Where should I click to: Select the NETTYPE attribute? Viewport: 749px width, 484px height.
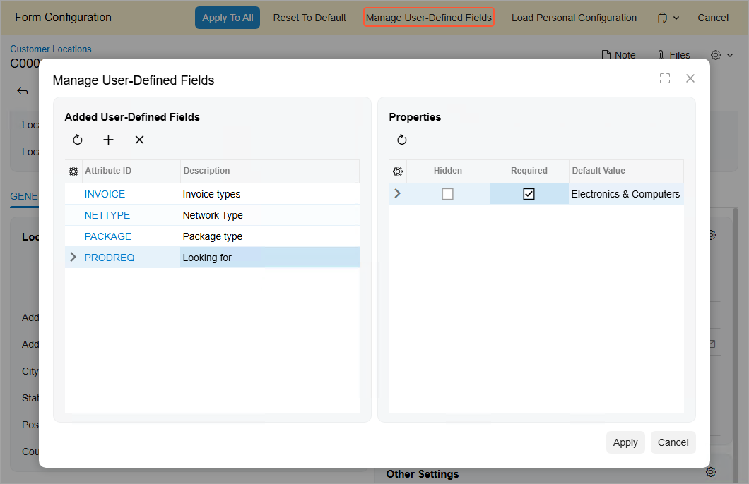click(x=107, y=215)
